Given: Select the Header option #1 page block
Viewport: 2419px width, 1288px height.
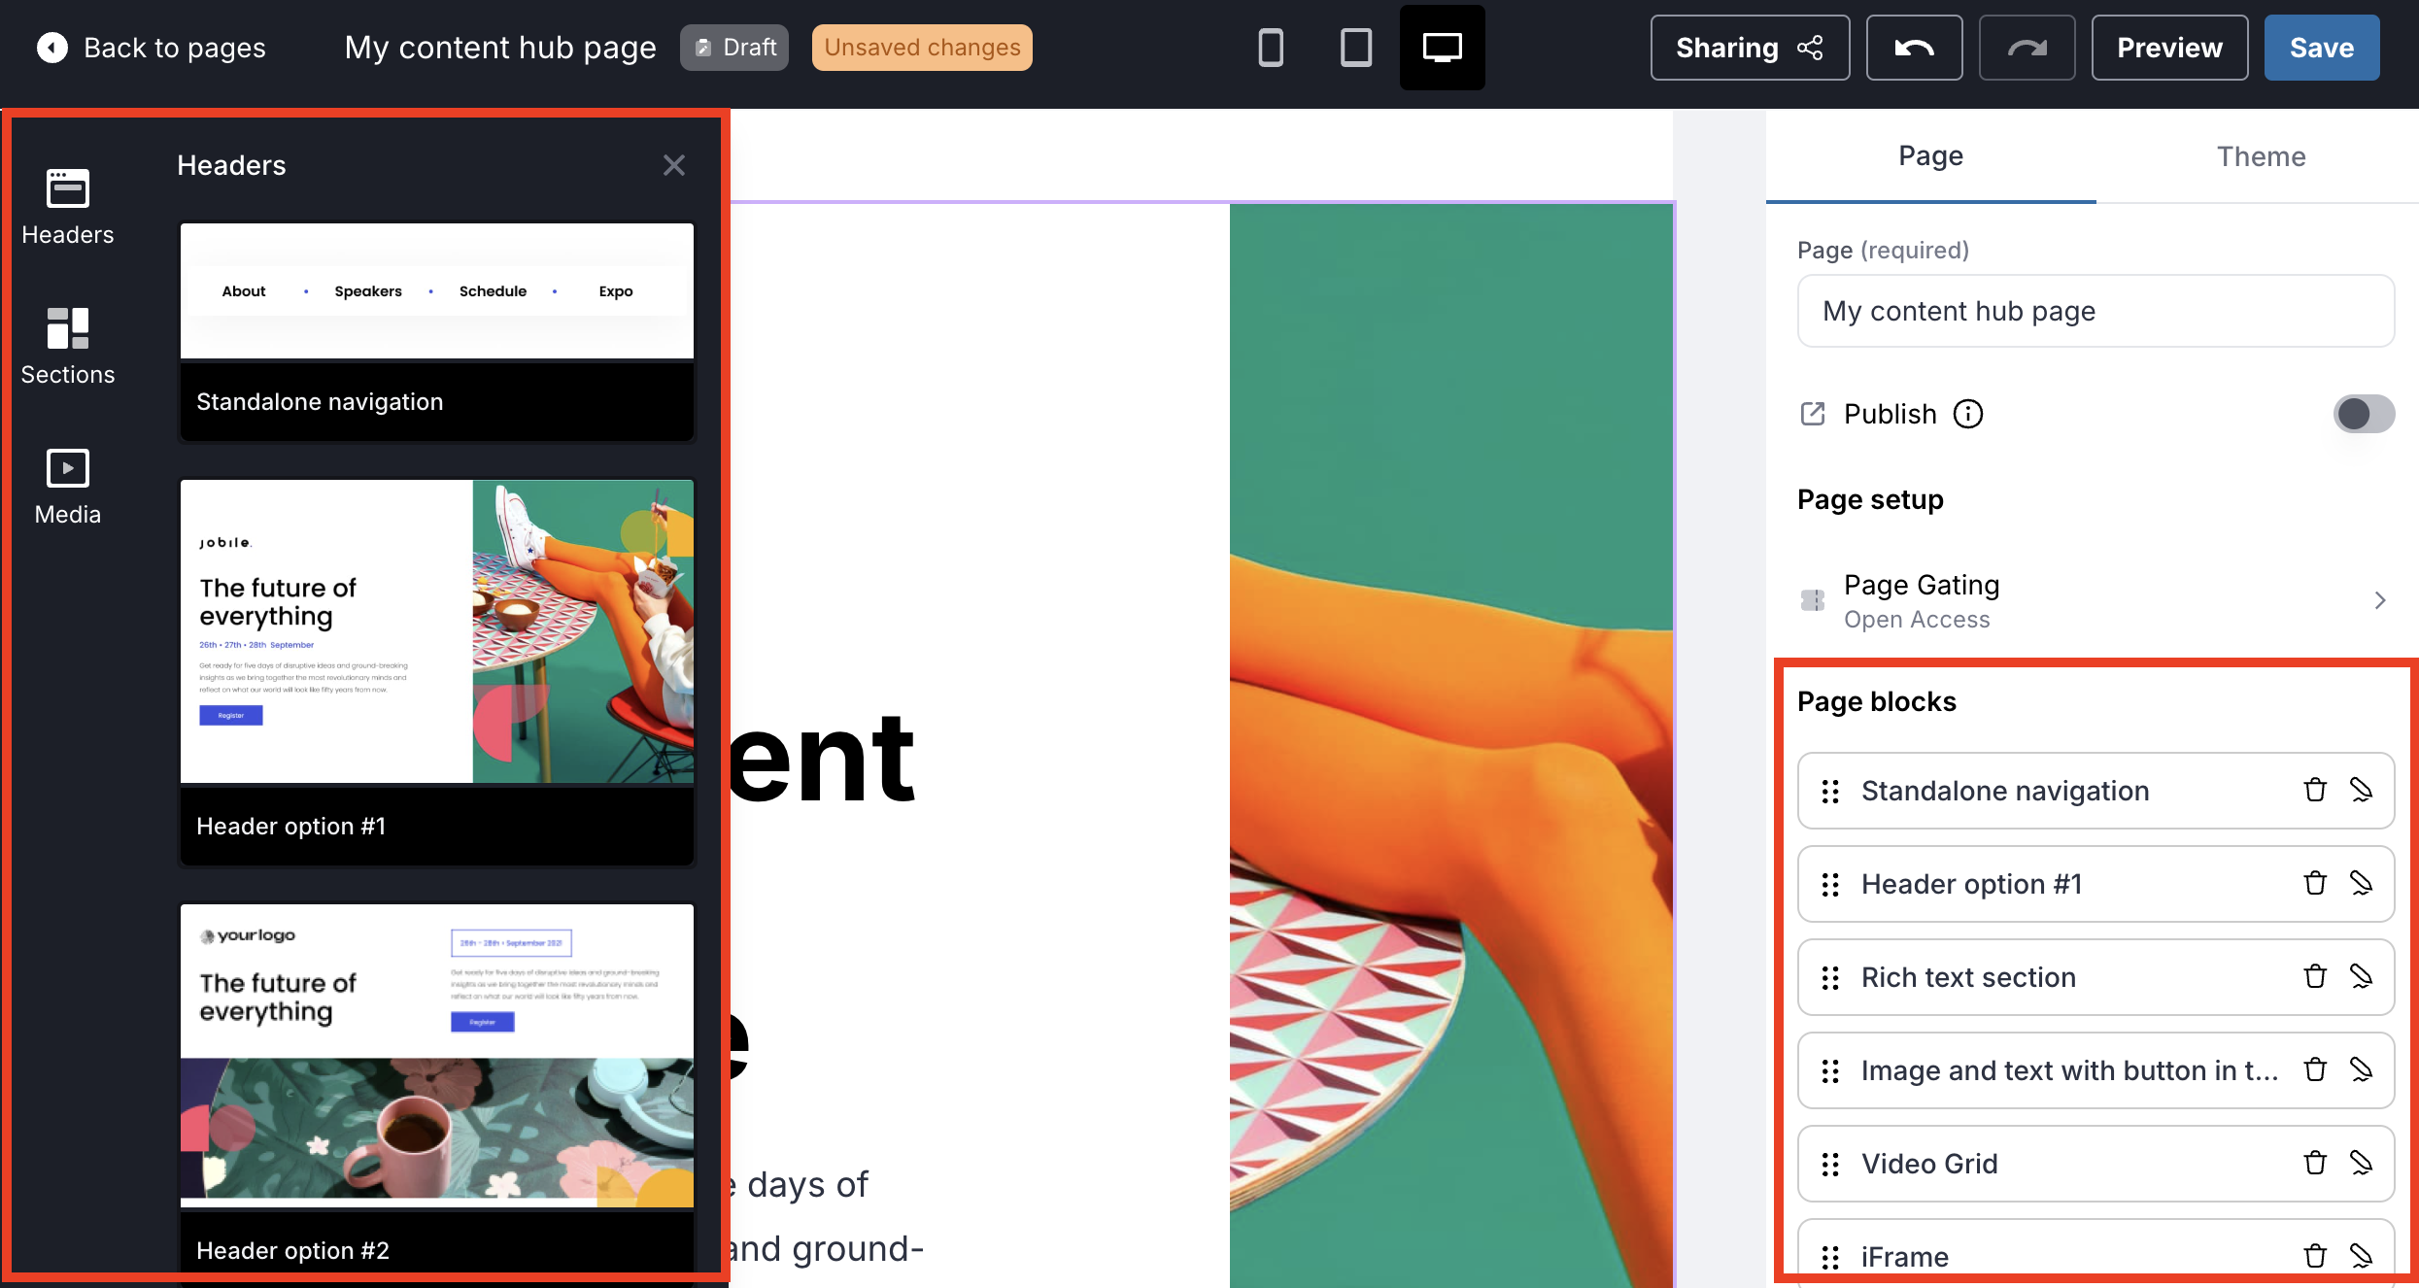Looking at the screenshot, I should (2095, 884).
